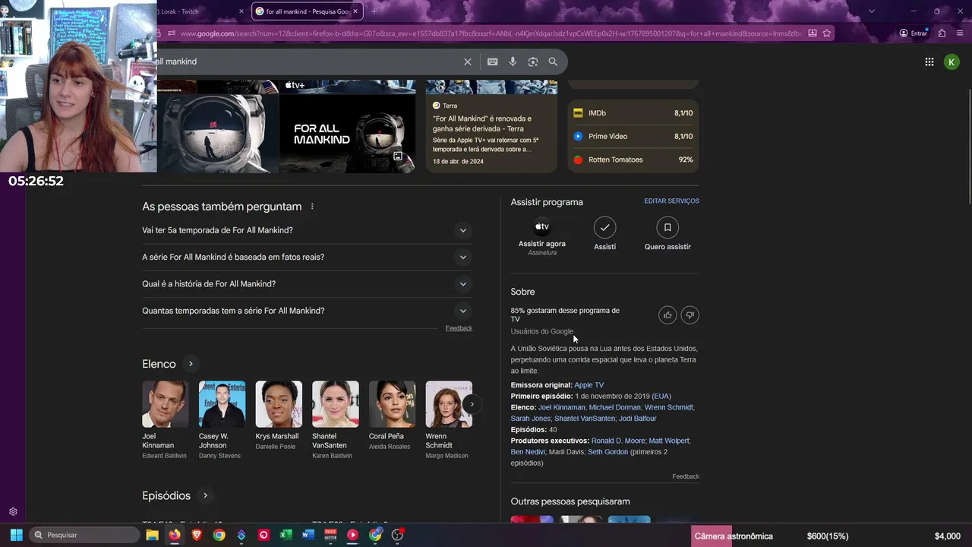Open the Episódios section arrow
The image size is (972, 547).
(x=205, y=495)
